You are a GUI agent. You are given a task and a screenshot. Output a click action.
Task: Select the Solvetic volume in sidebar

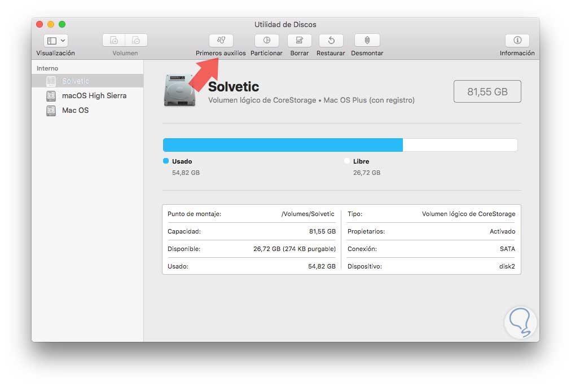pyautogui.click(x=87, y=81)
